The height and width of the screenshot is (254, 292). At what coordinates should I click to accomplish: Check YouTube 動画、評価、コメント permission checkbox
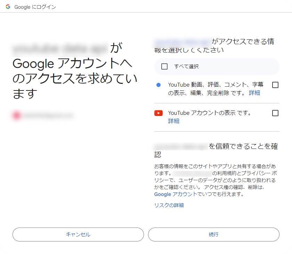275,85
